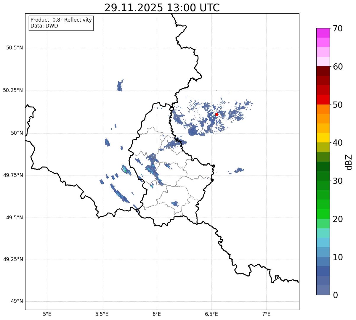356x320 pixels.
Task: Click the red radar station marker
Action: click(217, 114)
